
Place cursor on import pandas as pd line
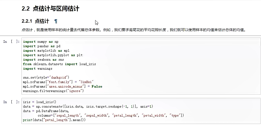click(x=42, y=46)
